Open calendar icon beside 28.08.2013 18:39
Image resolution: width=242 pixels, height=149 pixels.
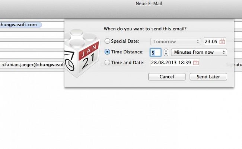196,63
